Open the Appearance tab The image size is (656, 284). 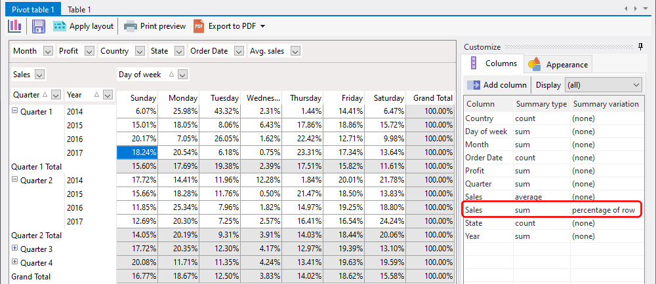560,65
